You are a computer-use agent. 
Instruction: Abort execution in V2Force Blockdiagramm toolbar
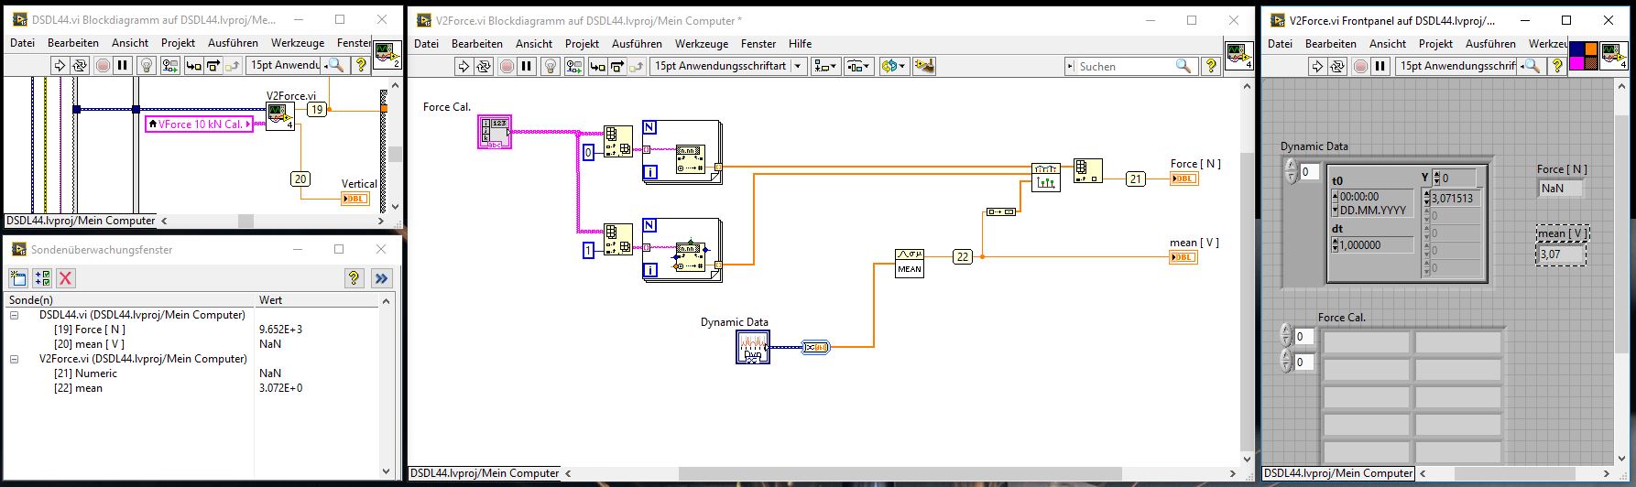click(507, 66)
